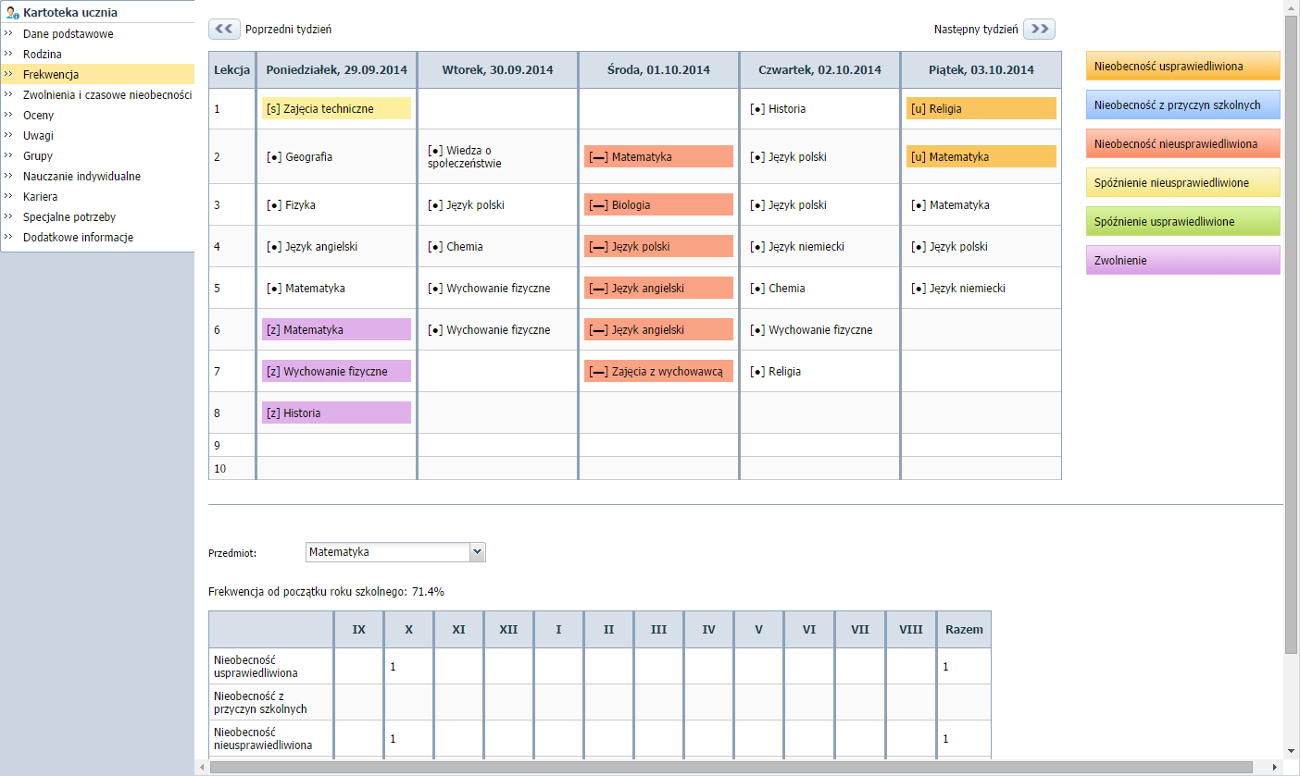Click Thursday Historia entry

click(x=778, y=109)
